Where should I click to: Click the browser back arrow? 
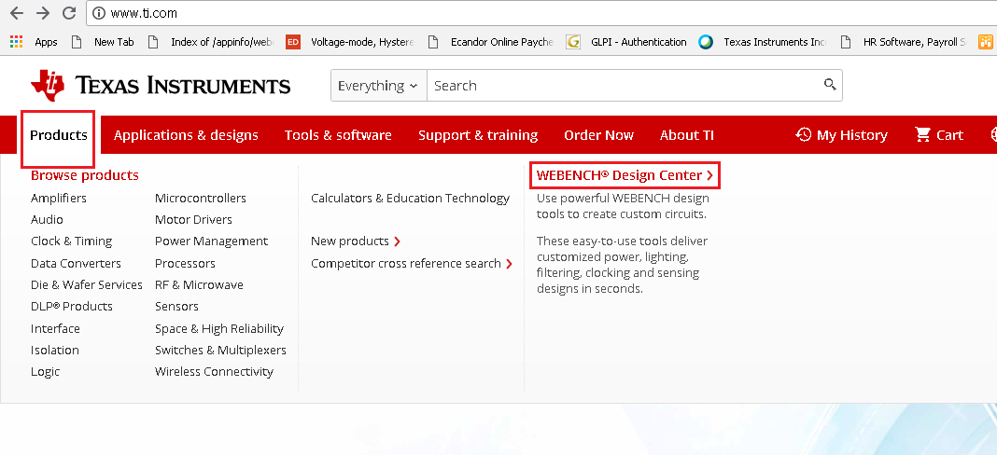click(x=17, y=13)
